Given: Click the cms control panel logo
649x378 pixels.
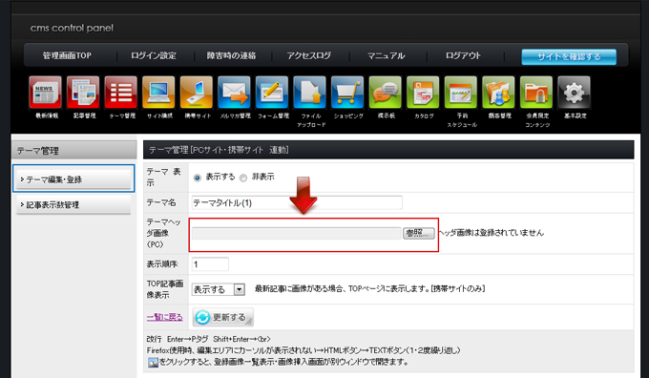Looking at the screenshot, I should [72, 28].
